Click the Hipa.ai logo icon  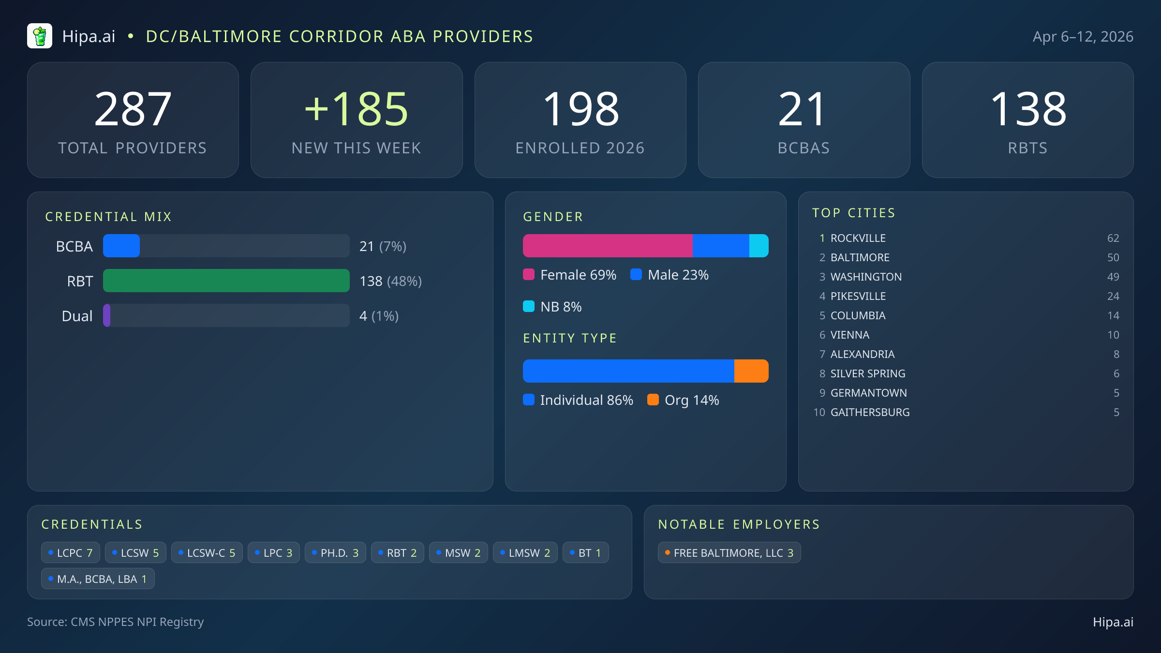tap(40, 36)
